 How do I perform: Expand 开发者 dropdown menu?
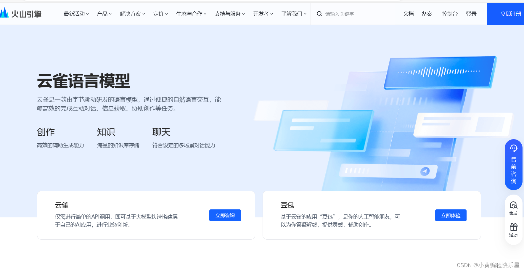click(x=263, y=14)
